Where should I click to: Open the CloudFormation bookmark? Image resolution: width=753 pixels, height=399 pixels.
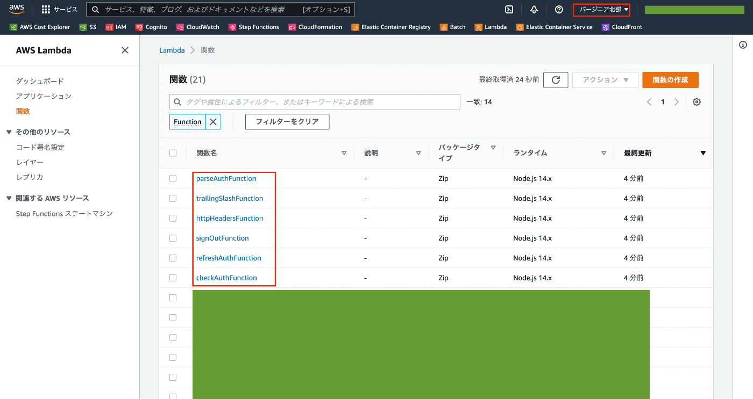point(315,27)
